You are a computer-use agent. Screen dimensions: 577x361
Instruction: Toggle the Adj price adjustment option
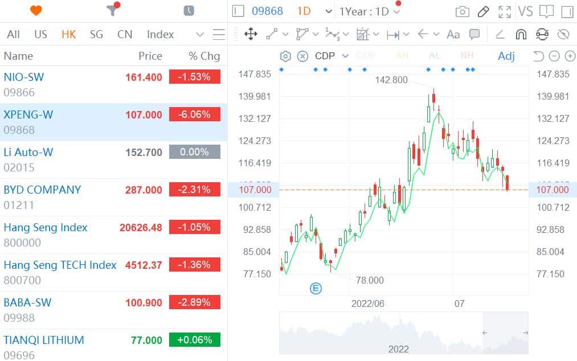(506, 56)
